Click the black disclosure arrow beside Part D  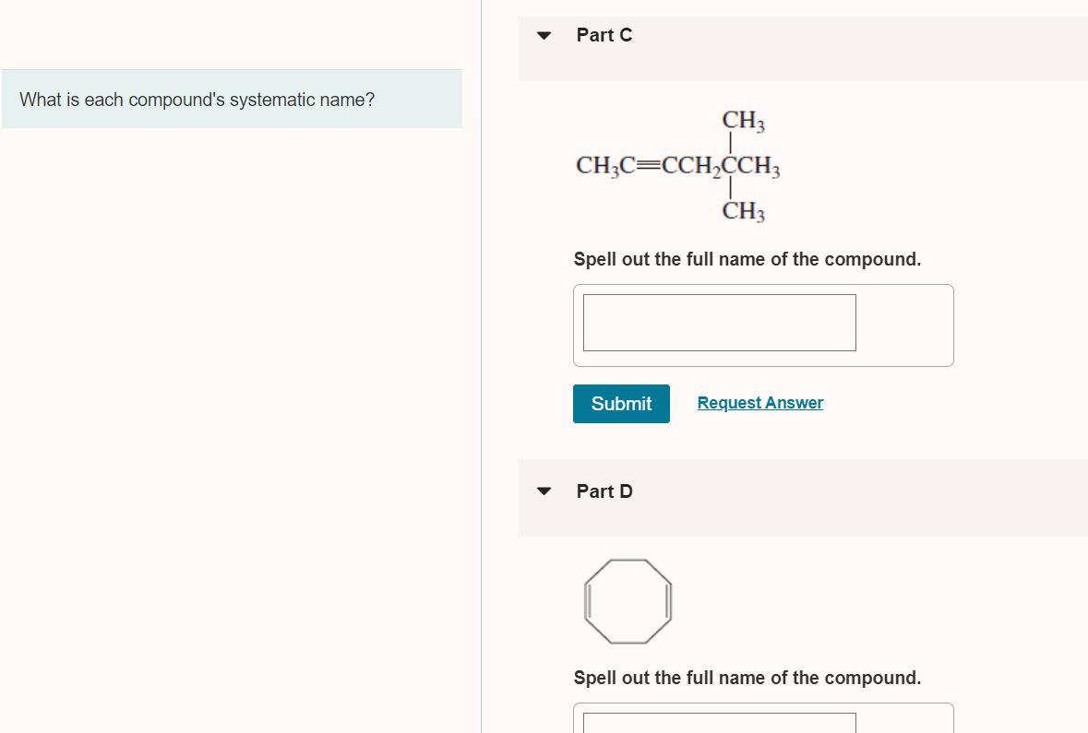click(x=544, y=491)
